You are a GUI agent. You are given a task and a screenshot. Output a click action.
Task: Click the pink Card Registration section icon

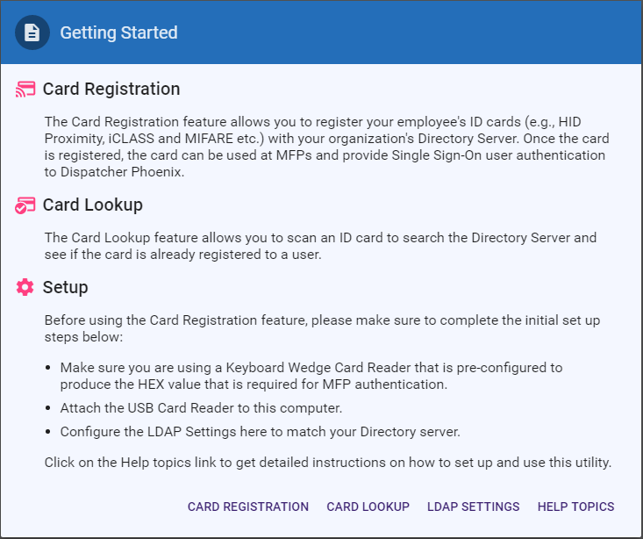[25, 89]
